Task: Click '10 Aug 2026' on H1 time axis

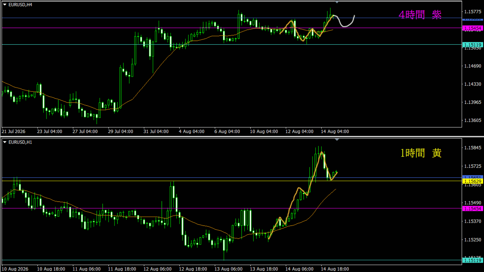Action: point(15,269)
